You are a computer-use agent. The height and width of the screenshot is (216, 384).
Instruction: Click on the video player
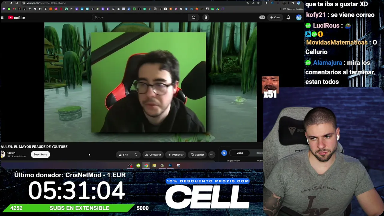click(151, 82)
